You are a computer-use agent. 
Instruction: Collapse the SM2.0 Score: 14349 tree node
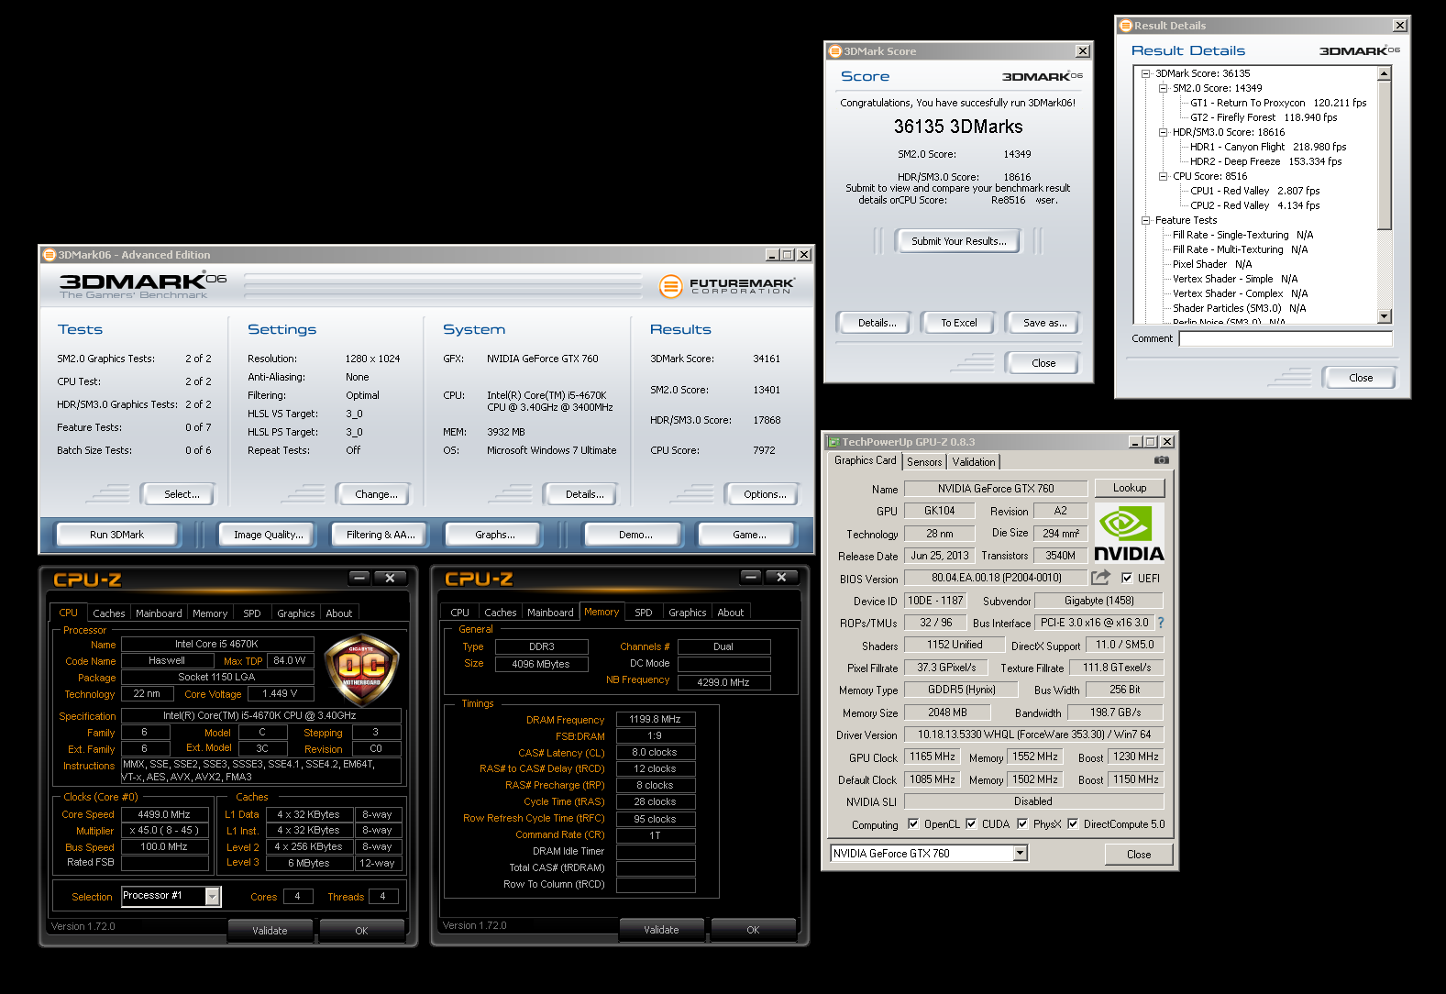pos(1163,88)
